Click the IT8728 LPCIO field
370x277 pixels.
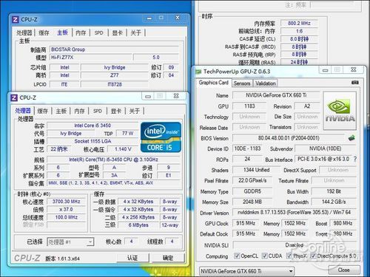pyautogui.click(x=115, y=84)
